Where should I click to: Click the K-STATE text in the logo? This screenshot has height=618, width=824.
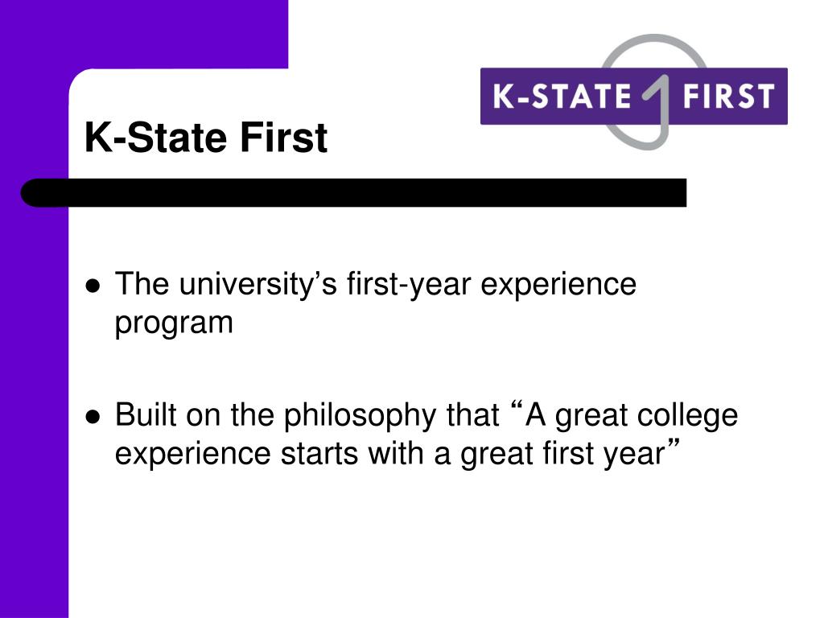click(x=562, y=97)
